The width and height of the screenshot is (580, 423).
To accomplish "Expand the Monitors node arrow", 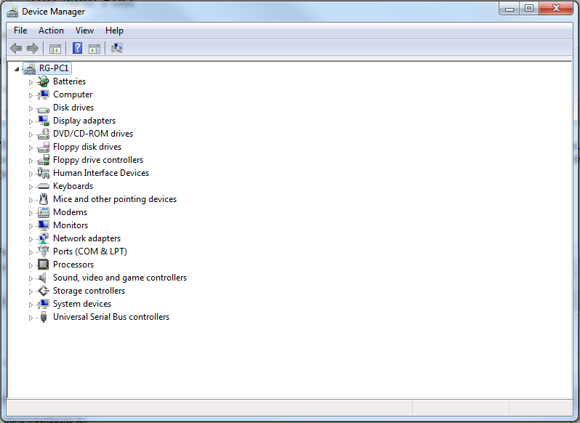I will (x=31, y=226).
